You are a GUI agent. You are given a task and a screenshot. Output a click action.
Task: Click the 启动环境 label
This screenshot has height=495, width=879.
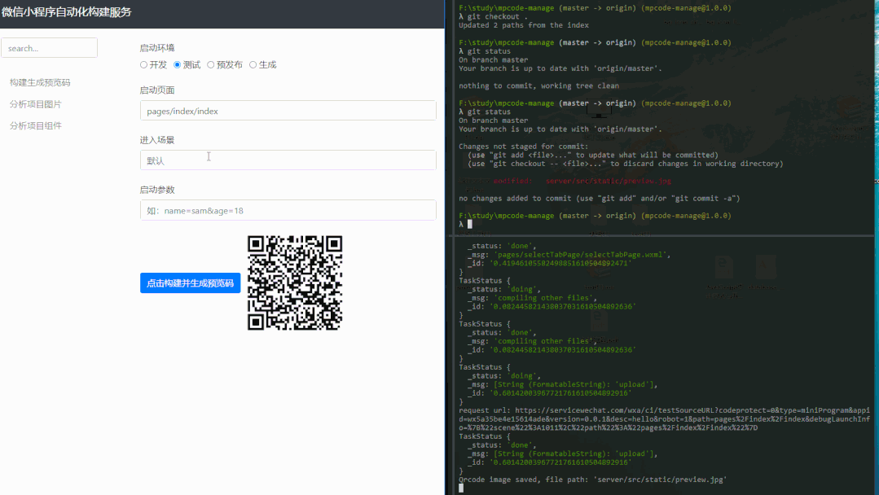pyautogui.click(x=157, y=47)
